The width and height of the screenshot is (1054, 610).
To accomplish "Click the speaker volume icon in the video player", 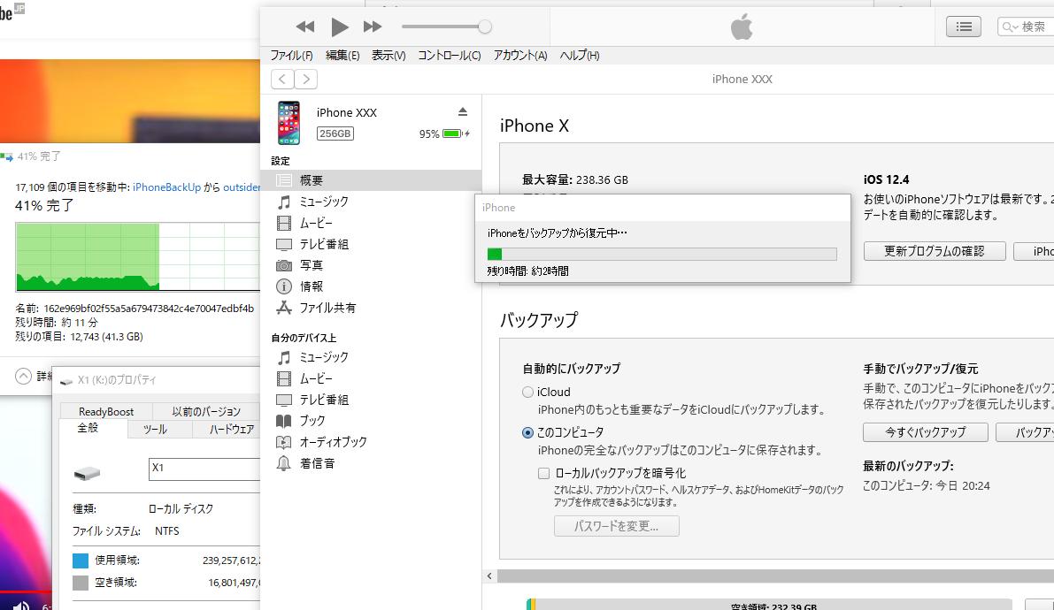I will (21, 606).
